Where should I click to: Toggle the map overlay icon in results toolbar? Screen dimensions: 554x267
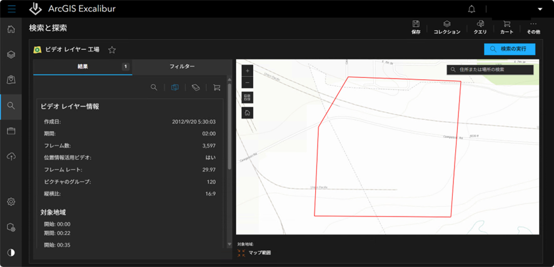(175, 88)
